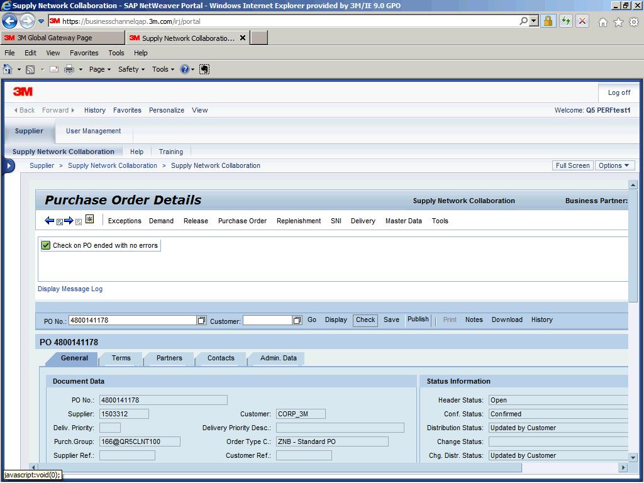Click the read mail icon in command bar

pyautogui.click(x=54, y=69)
